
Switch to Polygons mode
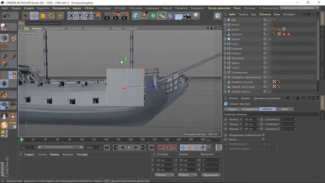point(4,64)
